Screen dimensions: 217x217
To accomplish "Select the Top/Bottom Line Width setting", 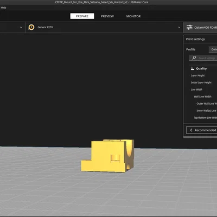I will [205, 118].
